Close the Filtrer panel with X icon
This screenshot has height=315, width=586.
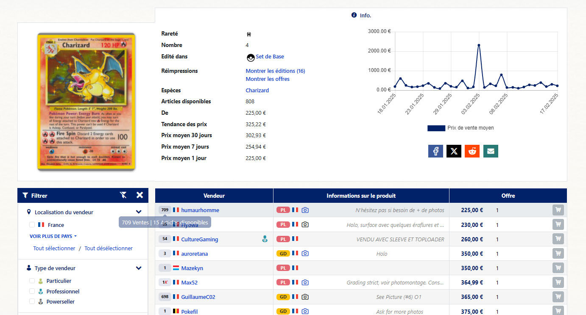click(x=140, y=195)
